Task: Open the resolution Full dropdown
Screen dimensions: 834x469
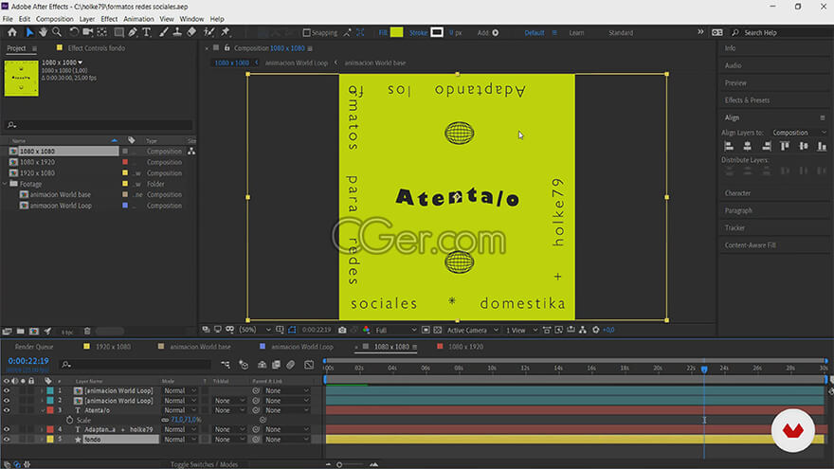Action: click(396, 331)
